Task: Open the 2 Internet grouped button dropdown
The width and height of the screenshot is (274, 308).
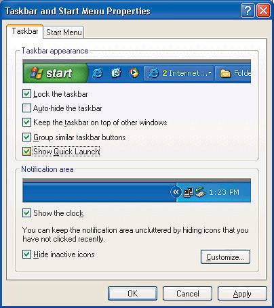Action: click(x=210, y=73)
